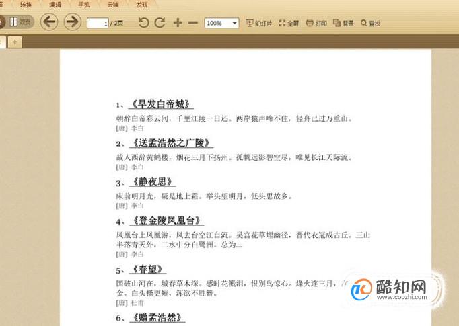This screenshot has width=459, height=326.
Task: Change the background (背景)
Action: (343, 23)
